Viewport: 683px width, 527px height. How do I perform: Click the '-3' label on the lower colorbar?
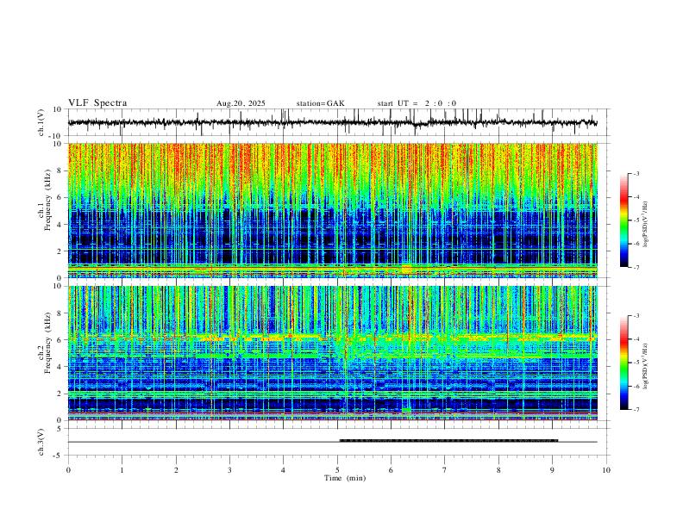click(x=636, y=316)
